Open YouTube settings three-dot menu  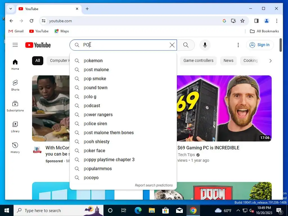[x=238, y=45]
